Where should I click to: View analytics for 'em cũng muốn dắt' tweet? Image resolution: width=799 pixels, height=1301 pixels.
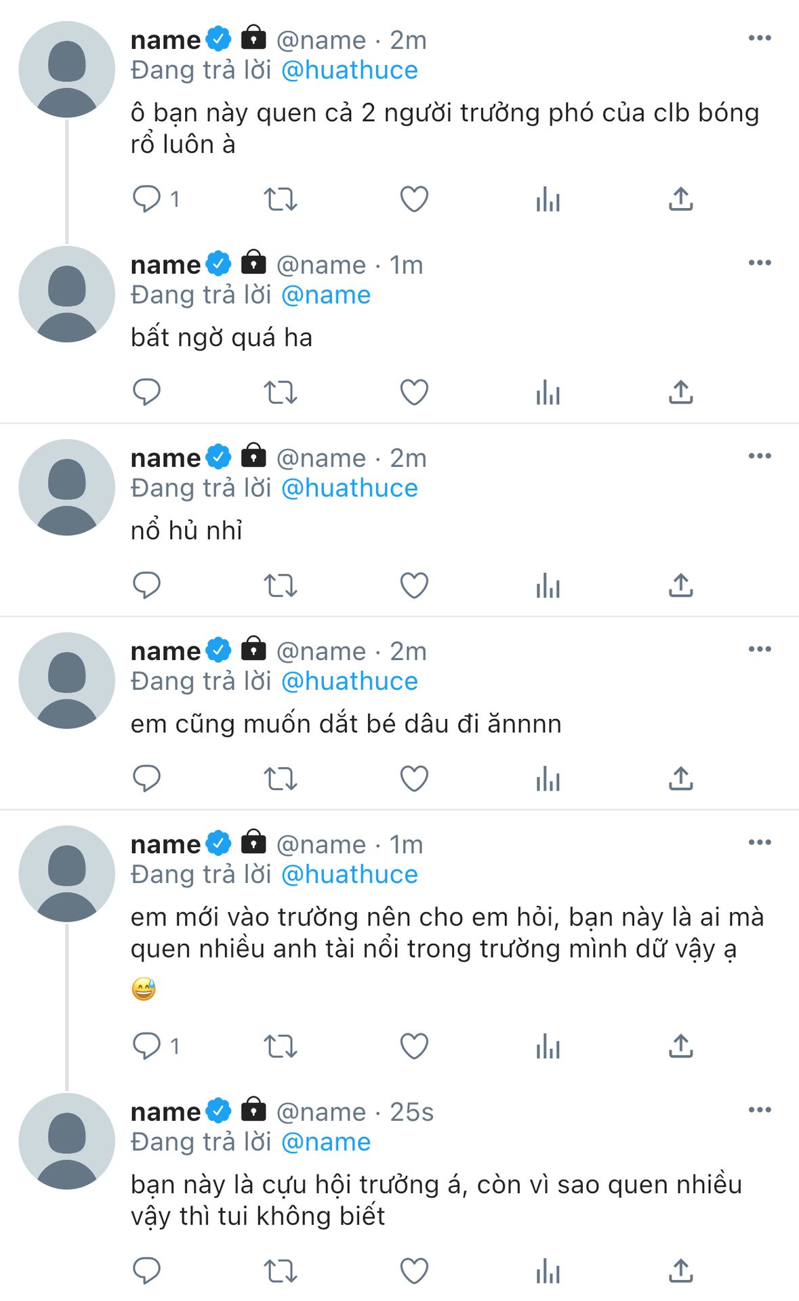coord(548,779)
